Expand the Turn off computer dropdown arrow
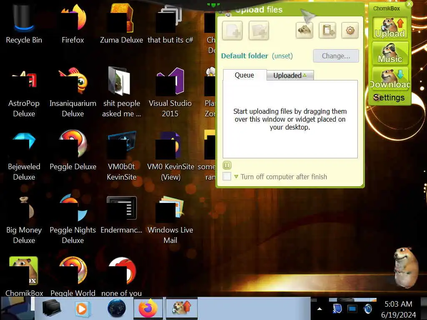 pos(236,177)
